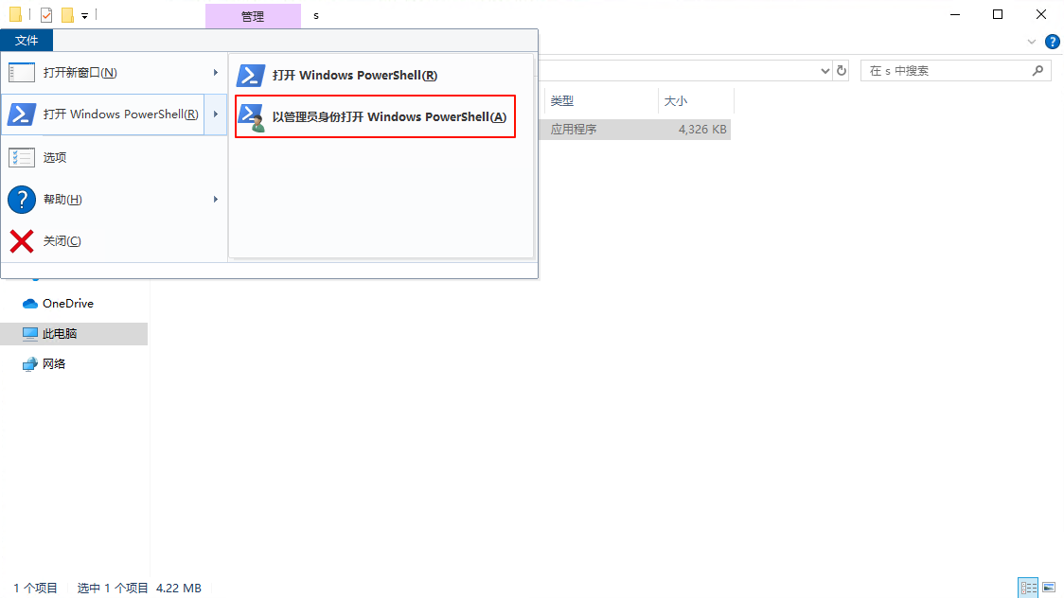Screen dimensions: 1064x598
Task: Open the address bar history dropdown
Action: (825, 71)
